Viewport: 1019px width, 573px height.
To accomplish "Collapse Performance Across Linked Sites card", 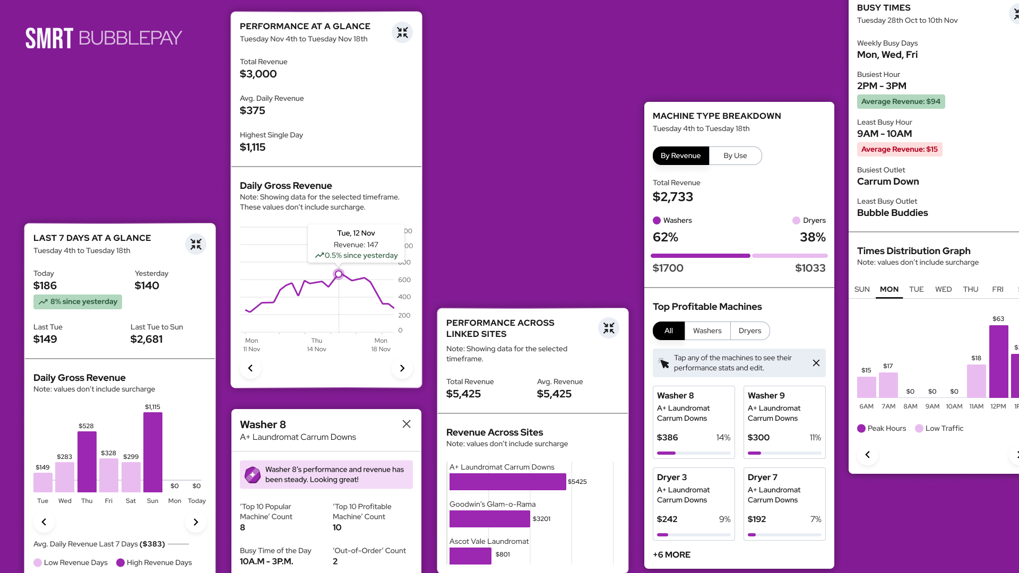I will (609, 328).
